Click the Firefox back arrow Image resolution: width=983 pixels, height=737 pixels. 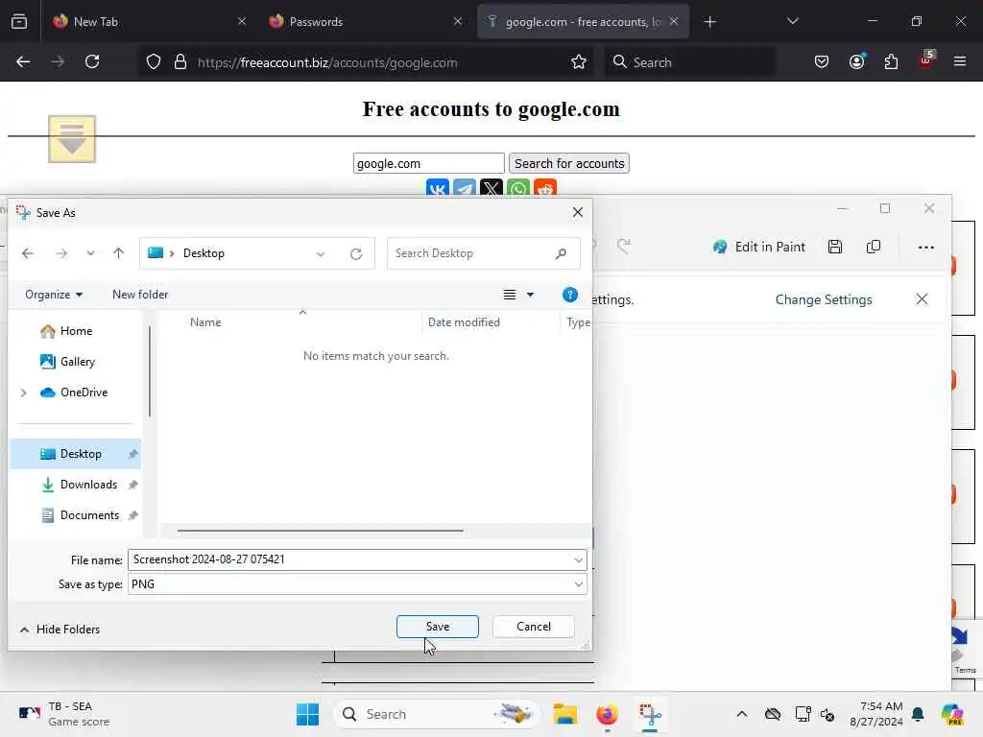tap(23, 61)
